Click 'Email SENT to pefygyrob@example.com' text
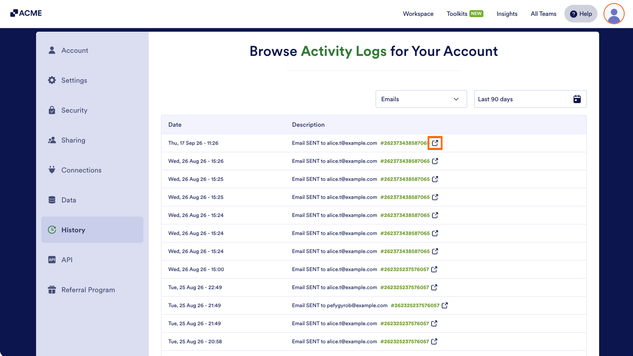633x356 pixels. point(340,305)
